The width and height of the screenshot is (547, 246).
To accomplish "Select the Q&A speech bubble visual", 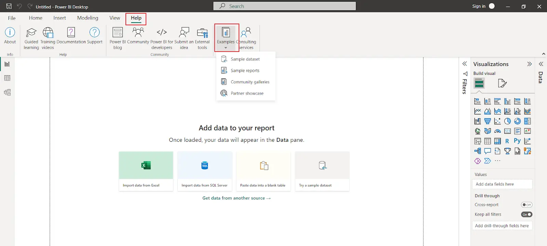I will (488, 151).
